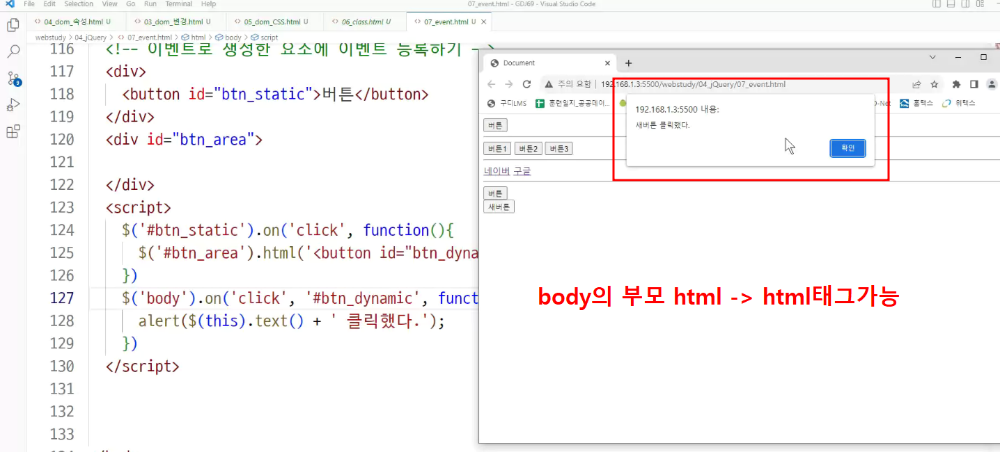
Task: Open the 구글 link
Action: tap(522, 171)
